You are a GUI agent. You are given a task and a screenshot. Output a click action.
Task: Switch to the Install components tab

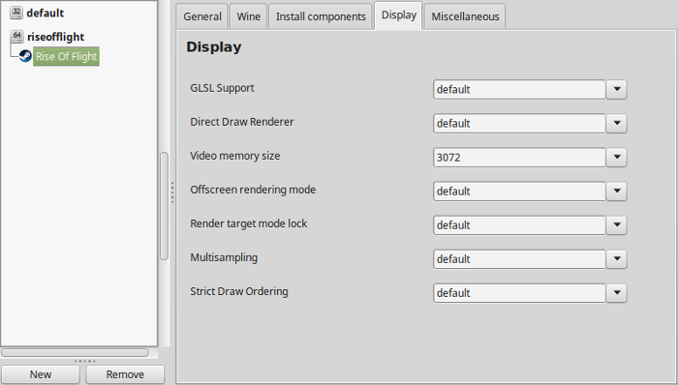click(x=321, y=16)
